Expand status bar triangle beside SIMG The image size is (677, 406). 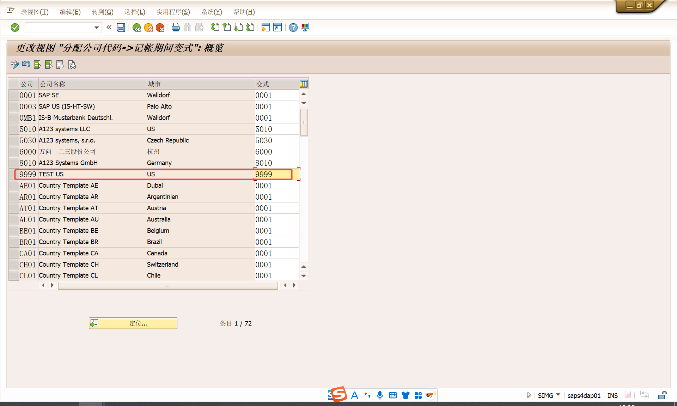pos(529,395)
